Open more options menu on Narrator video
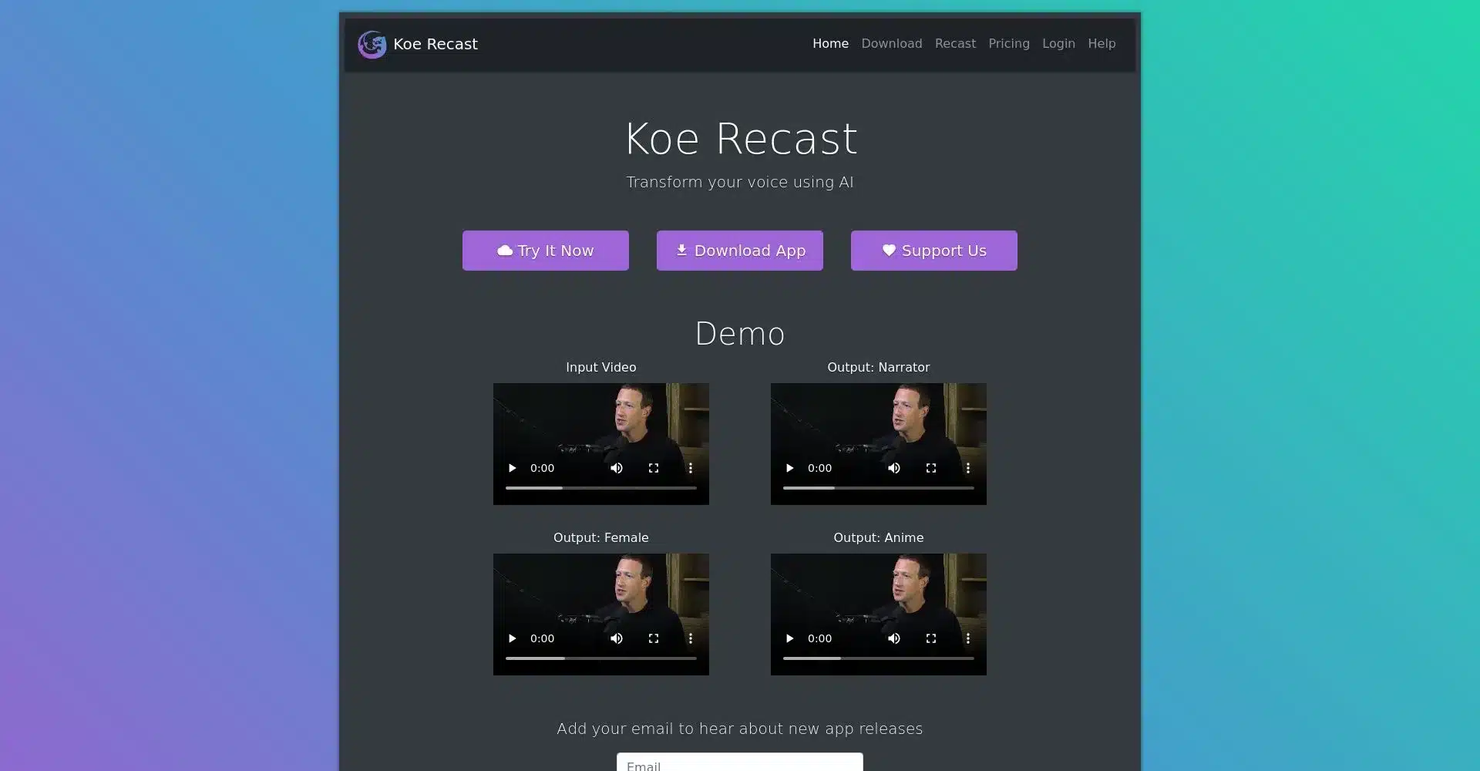This screenshot has width=1480, height=771. [x=967, y=468]
